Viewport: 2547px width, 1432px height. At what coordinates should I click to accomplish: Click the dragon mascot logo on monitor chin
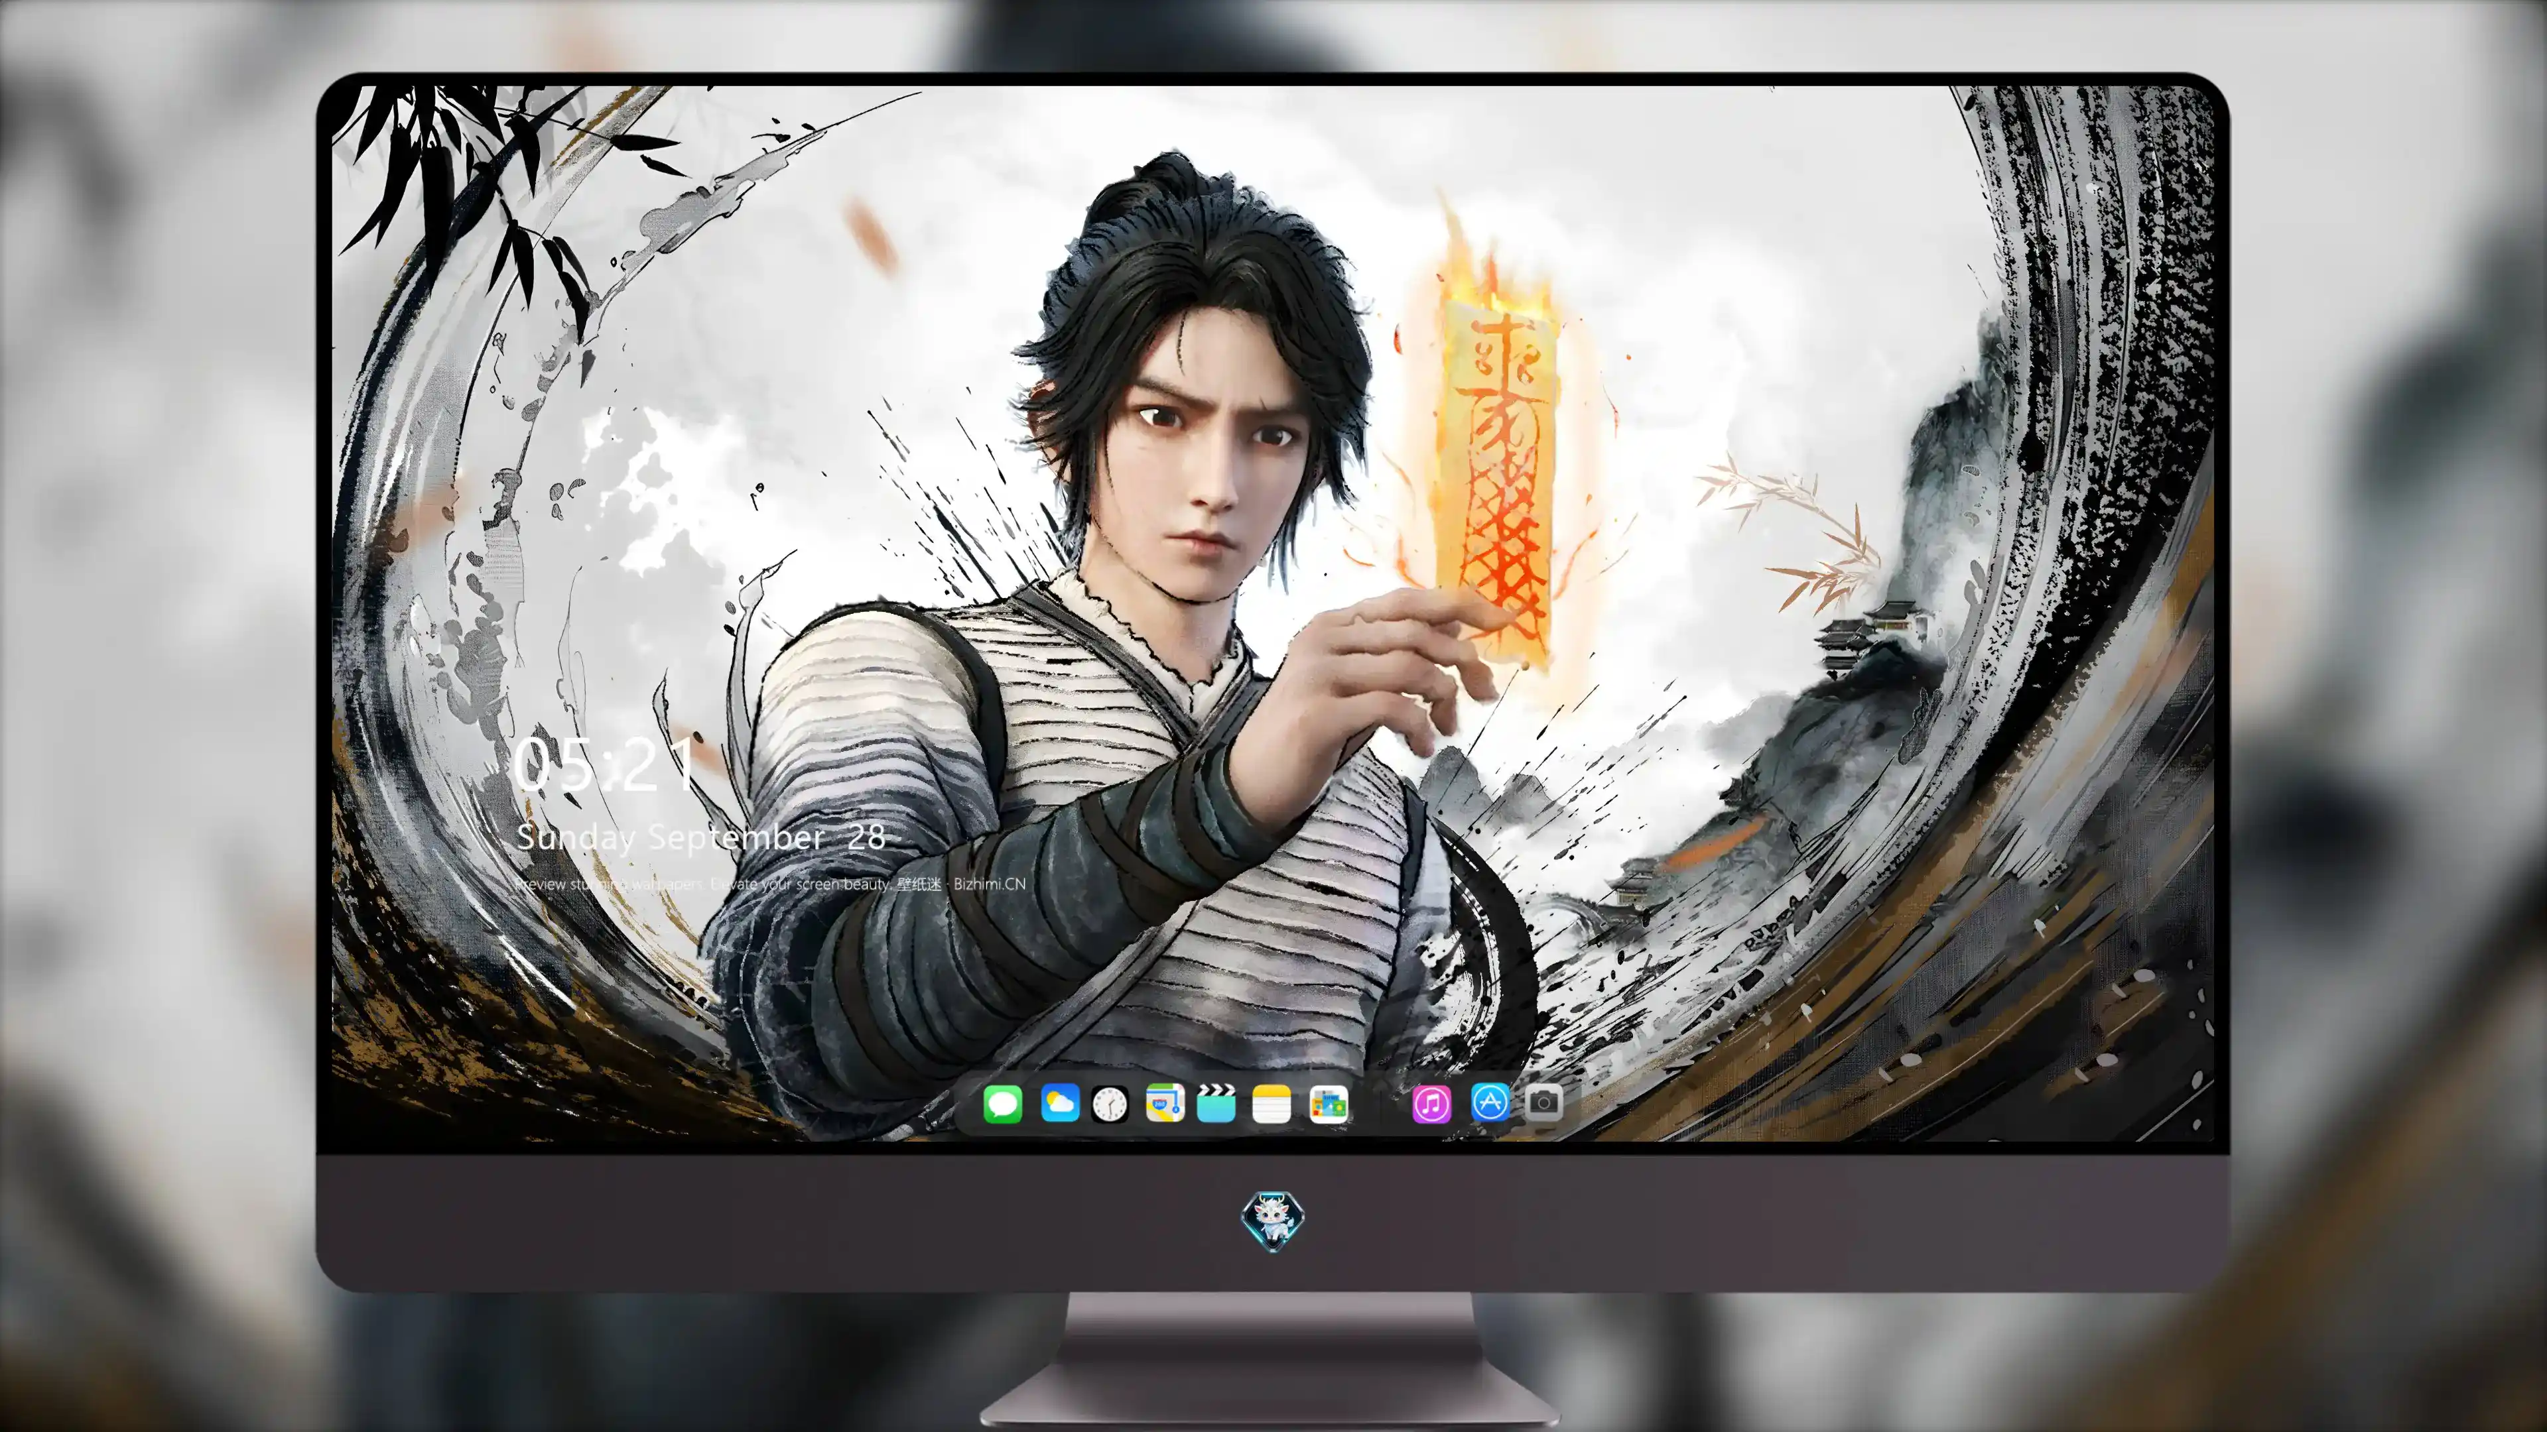1273,1221
